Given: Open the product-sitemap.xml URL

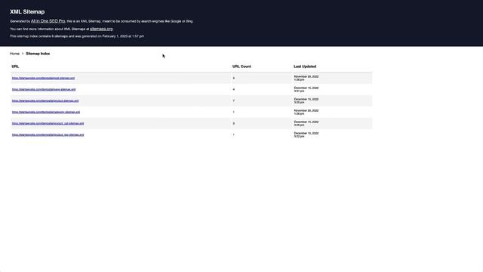Looking at the screenshot, I should point(45,100).
